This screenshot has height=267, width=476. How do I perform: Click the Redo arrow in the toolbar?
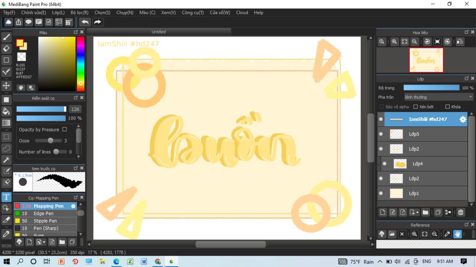tap(98, 22)
